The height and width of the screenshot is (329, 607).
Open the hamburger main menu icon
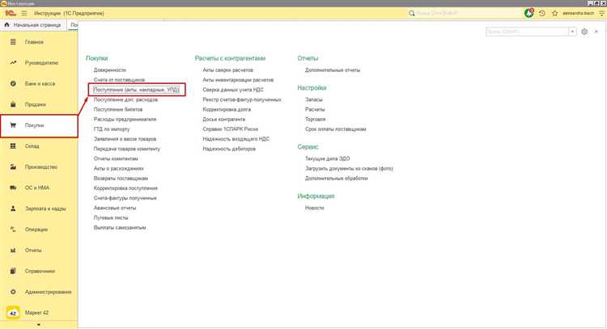(x=24, y=13)
